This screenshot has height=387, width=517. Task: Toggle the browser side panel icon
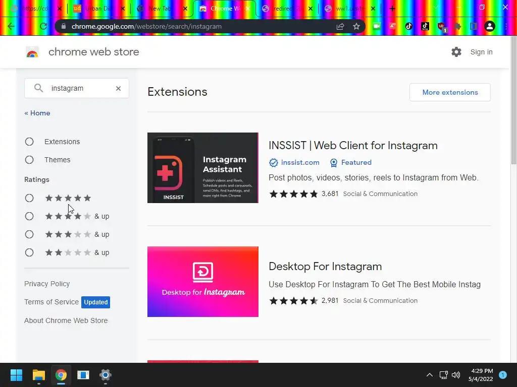pos(474,26)
